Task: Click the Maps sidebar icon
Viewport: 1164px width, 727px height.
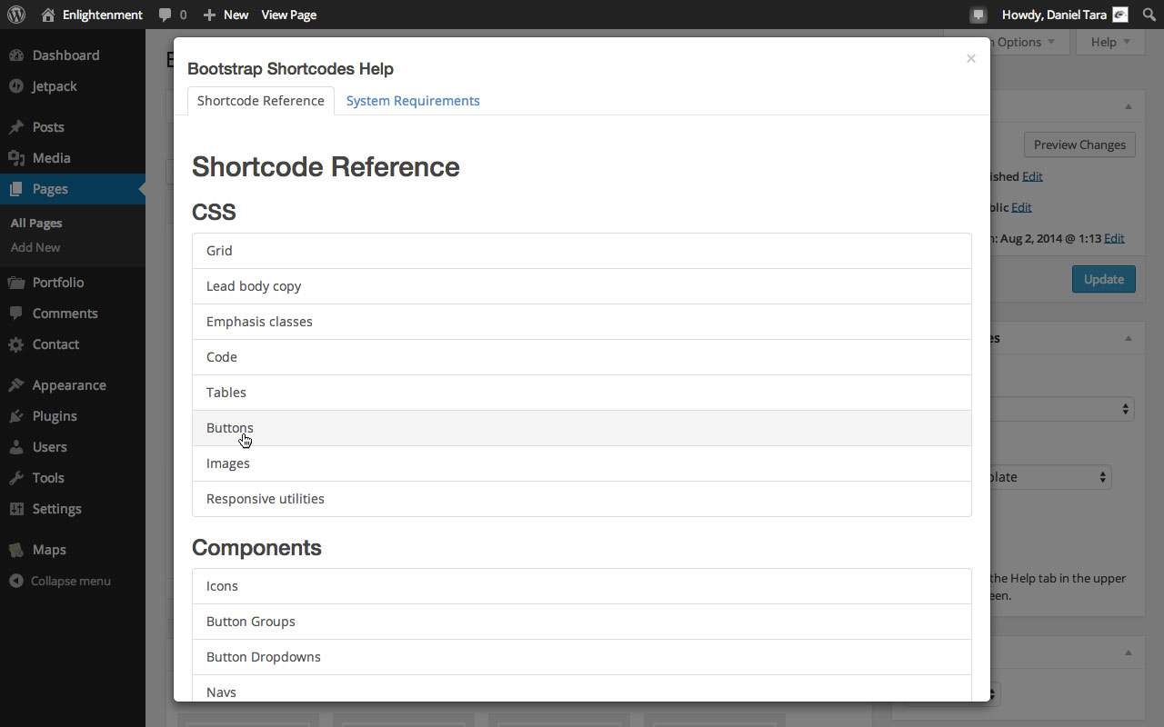Action: tap(16, 550)
